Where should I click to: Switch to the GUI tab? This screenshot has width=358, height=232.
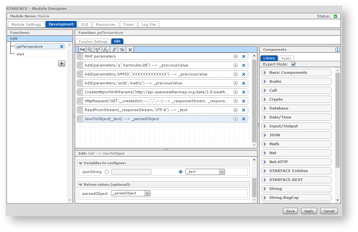[84, 24]
